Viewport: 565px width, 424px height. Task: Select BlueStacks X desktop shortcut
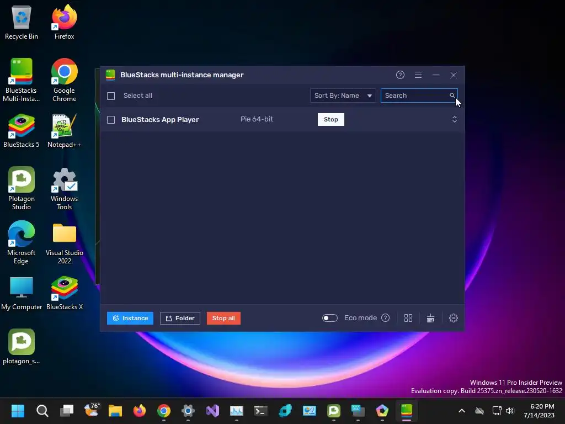(x=64, y=294)
